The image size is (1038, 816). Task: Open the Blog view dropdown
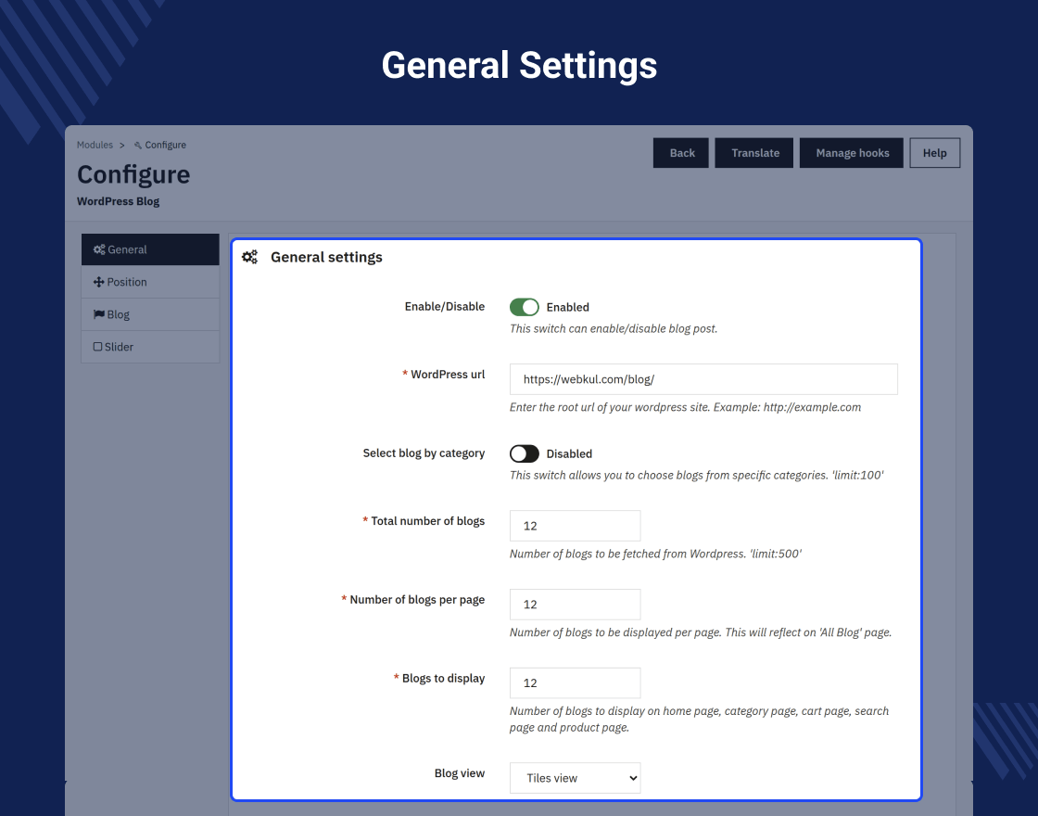[576, 778]
